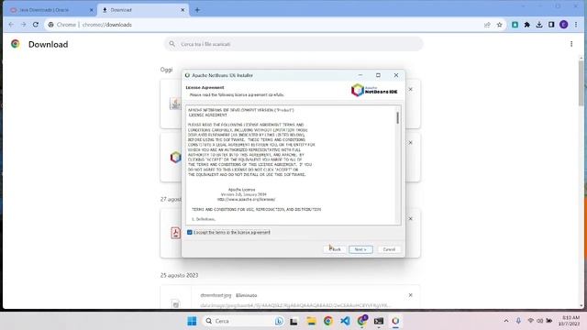Screen dimensions: 587x330
Task: Click Next in NetBeans installer
Action: [x=360, y=249]
